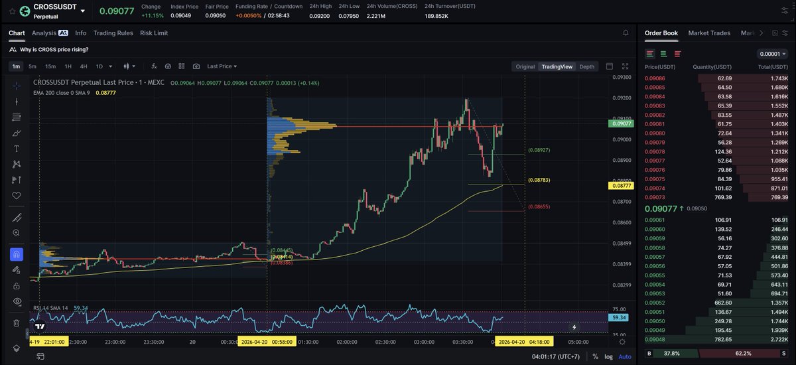Open the Trading Rules tab
The image size is (796, 365).
pos(113,33)
